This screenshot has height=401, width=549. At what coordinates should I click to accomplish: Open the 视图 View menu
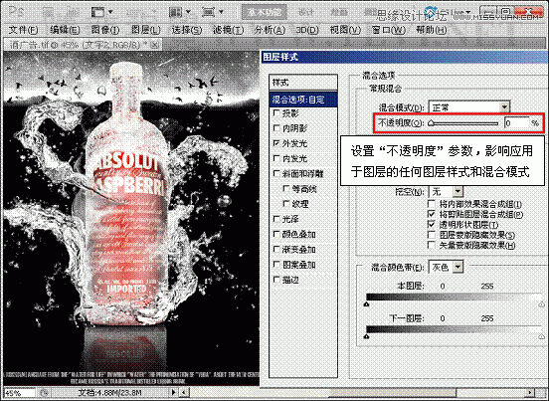(345, 30)
